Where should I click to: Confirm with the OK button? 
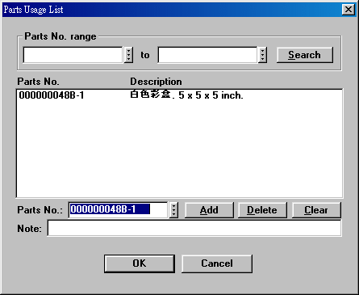[x=140, y=263]
